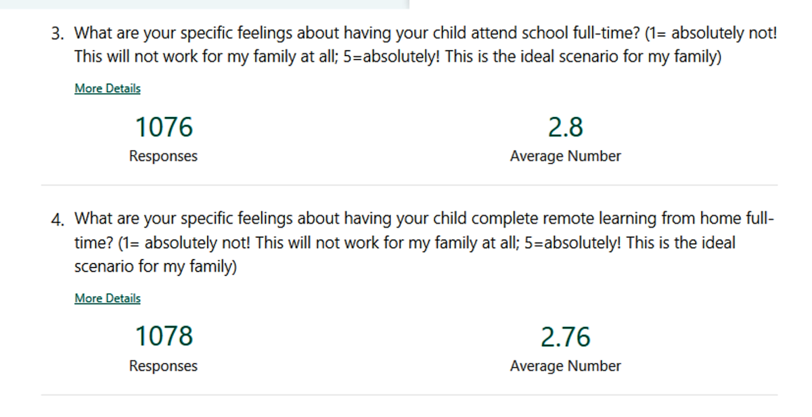Click the 1076 responses count
This screenshot has height=417, width=812.
point(164,127)
